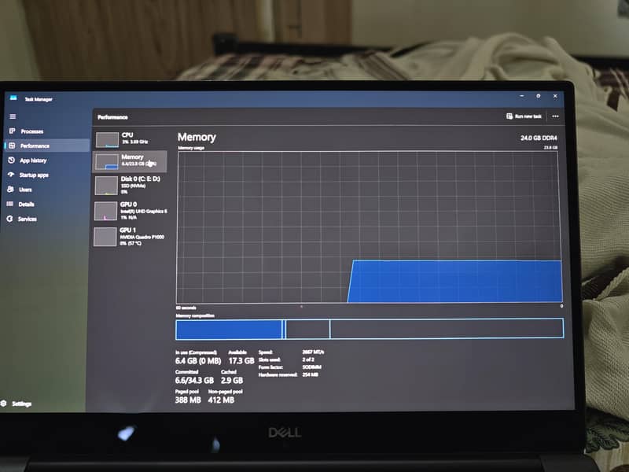Click the in-use segment of memory composition bar
Image resolution: width=629 pixels, height=472 pixels.
229,329
